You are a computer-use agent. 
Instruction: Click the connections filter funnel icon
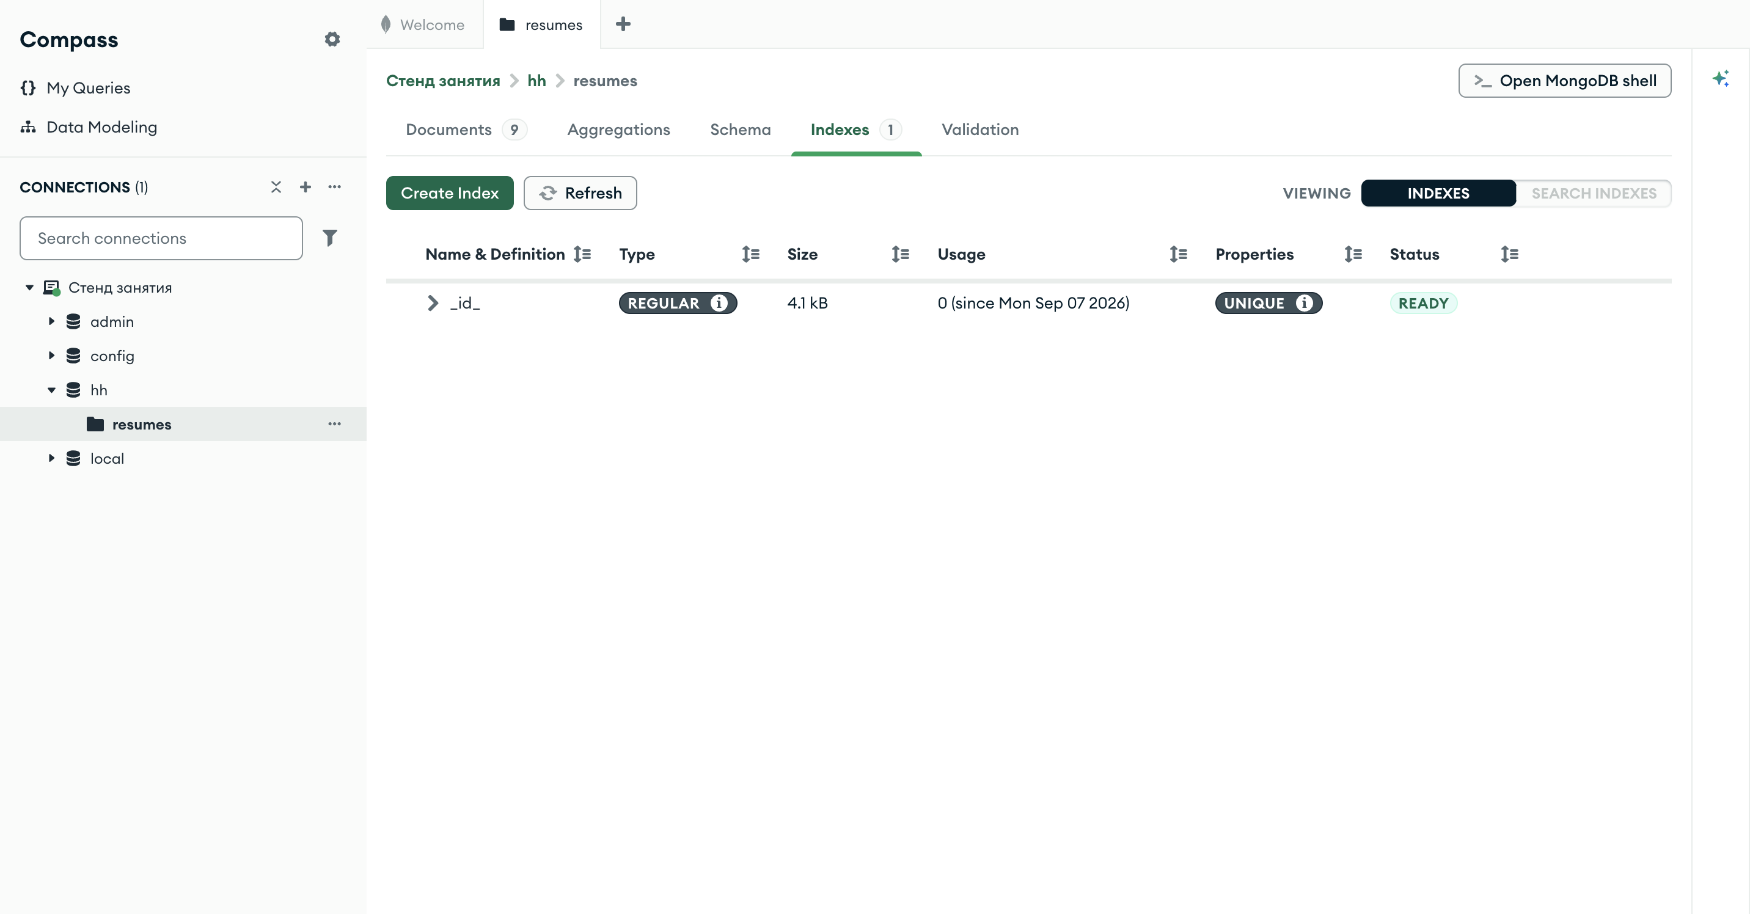pos(329,238)
